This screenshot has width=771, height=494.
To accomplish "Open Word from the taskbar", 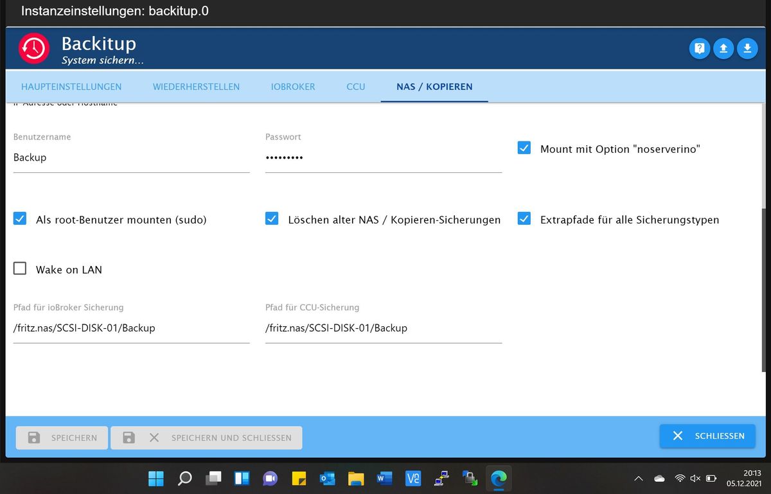I will tap(384, 478).
